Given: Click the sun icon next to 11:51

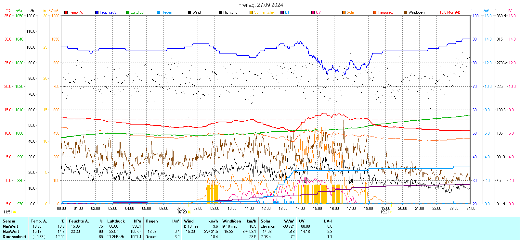Looking at the screenshot, I should 14,212.
